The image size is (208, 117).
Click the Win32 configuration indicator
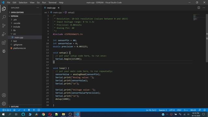[193, 110]
